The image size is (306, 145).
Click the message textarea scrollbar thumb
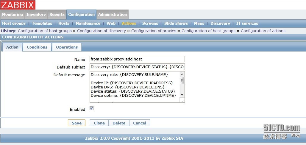pos(182,80)
